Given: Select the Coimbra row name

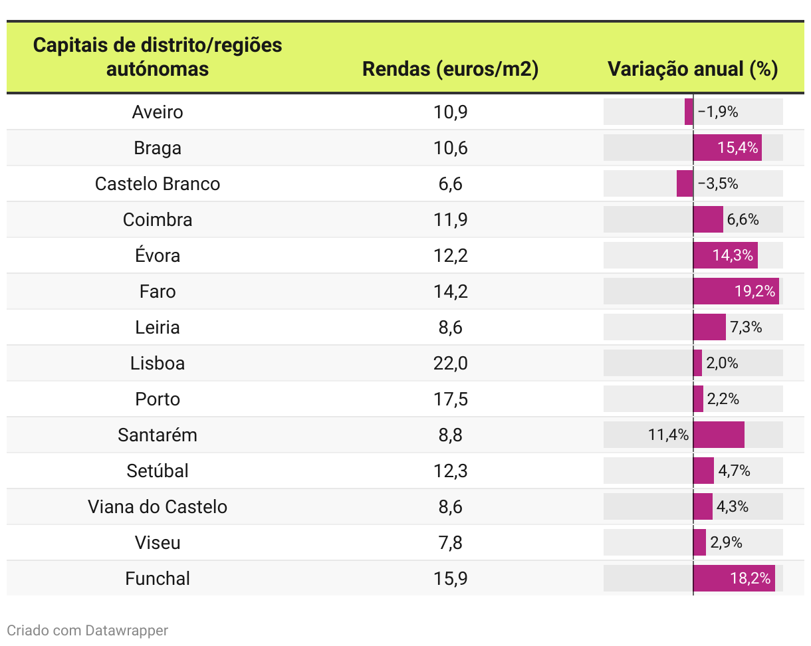Looking at the screenshot, I should click(158, 219).
